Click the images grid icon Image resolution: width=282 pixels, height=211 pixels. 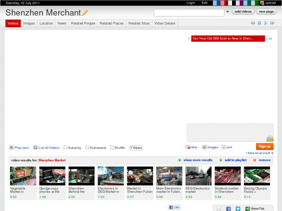click(x=204, y=147)
